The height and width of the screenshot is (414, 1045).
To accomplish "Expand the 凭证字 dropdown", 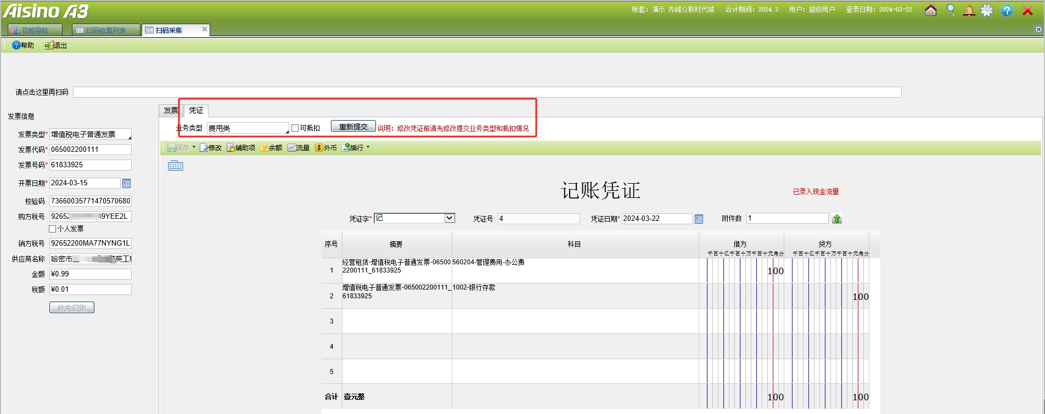I will 450,218.
